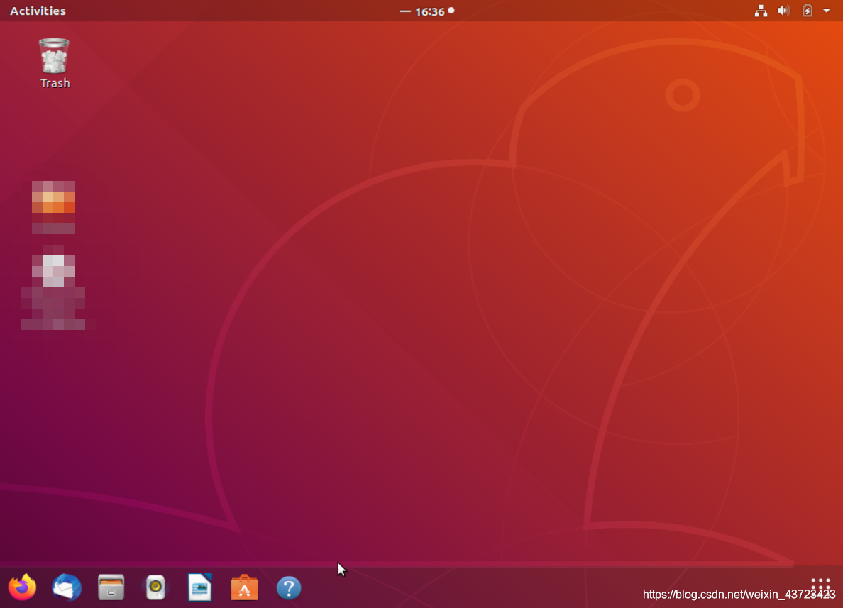This screenshot has width=843, height=608.
Task: Select the pixelated white desktop icon
Action: (x=53, y=287)
